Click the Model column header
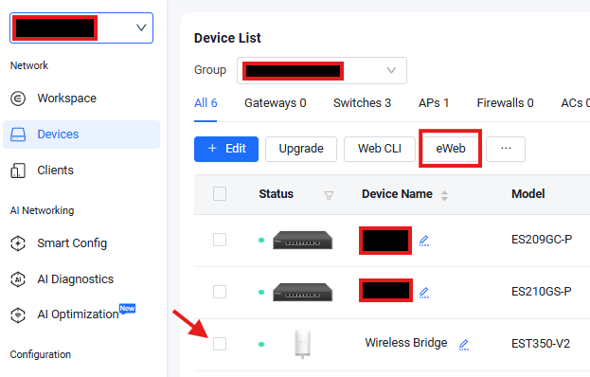 pyautogui.click(x=527, y=194)
